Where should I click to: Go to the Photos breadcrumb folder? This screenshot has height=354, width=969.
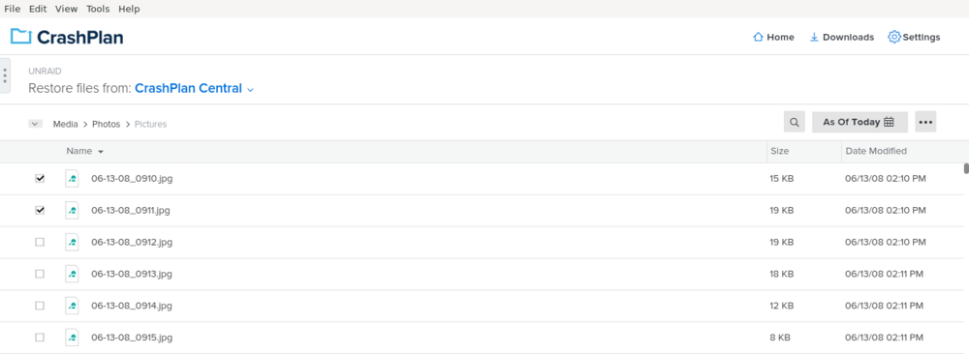point(107,124)
